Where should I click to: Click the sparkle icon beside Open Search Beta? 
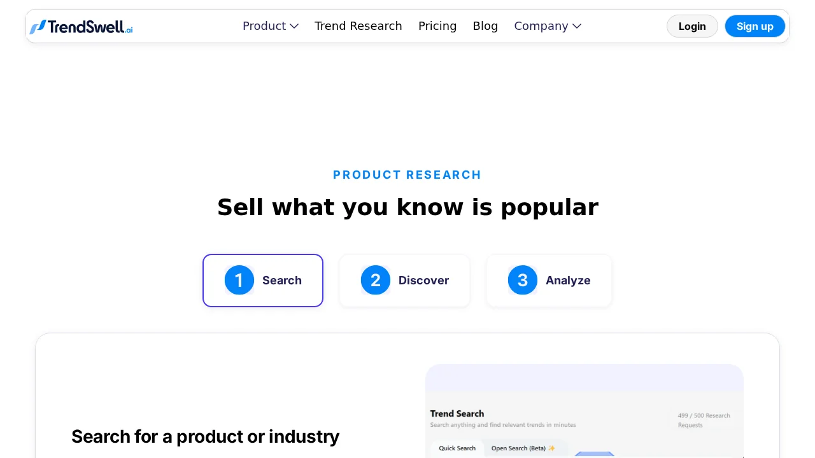coord(552,448)
